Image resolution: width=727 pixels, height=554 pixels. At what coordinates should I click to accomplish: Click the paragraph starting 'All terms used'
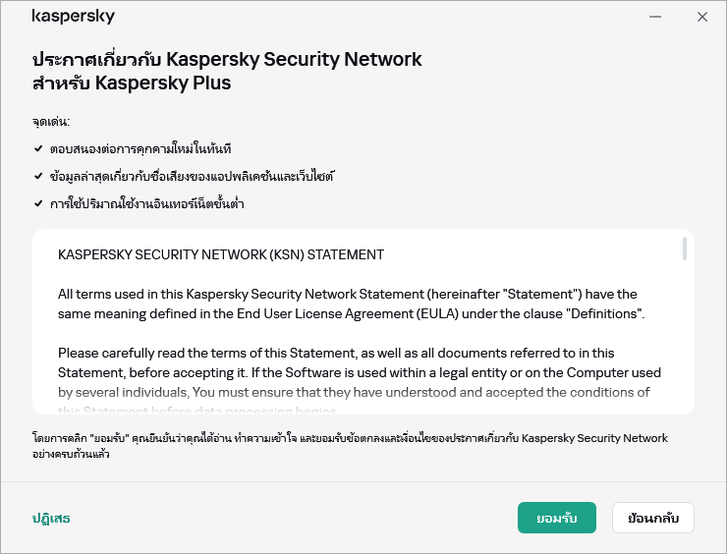click(x=351, y=304)
